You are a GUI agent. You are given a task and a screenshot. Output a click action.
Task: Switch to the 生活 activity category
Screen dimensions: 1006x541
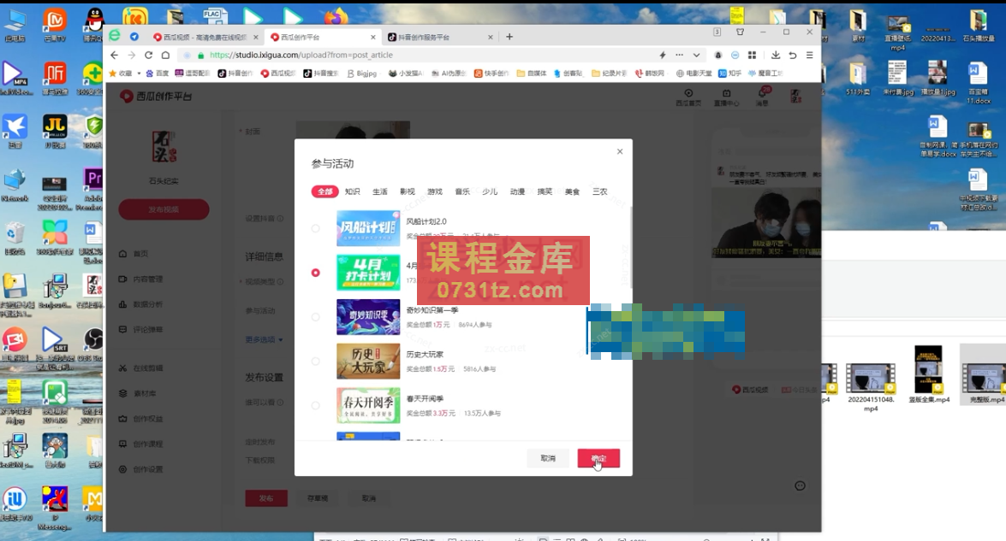(x=380, y=191)
